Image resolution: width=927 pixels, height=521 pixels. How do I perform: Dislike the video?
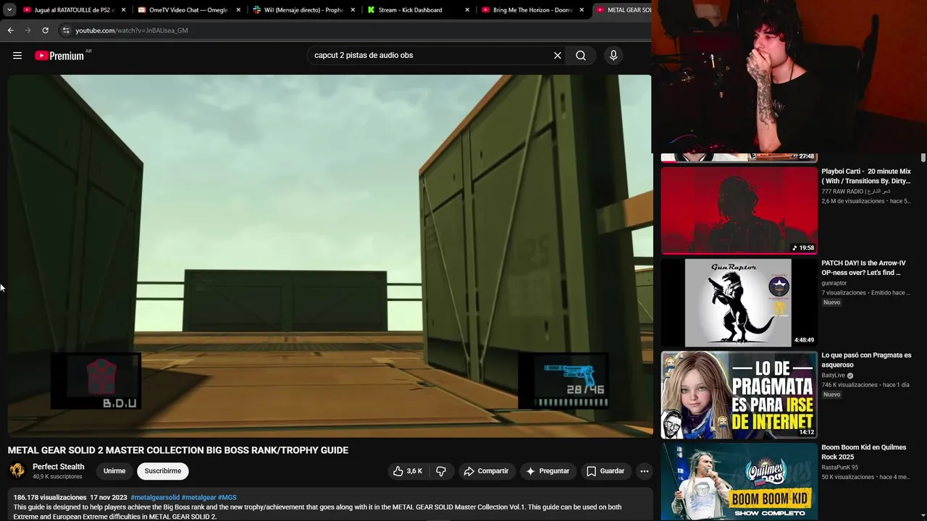pyautogui.click(x=441, y=471)
